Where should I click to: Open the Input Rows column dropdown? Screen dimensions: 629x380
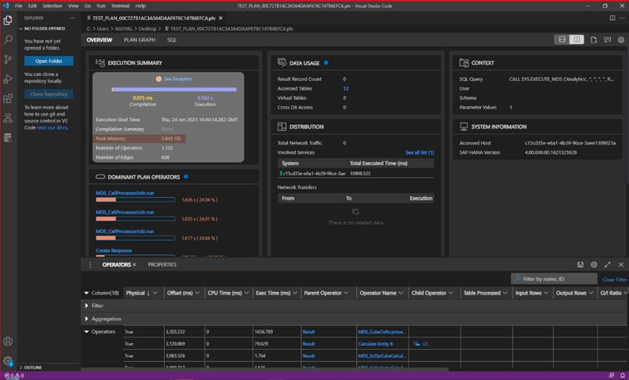(x=546, y=293)
